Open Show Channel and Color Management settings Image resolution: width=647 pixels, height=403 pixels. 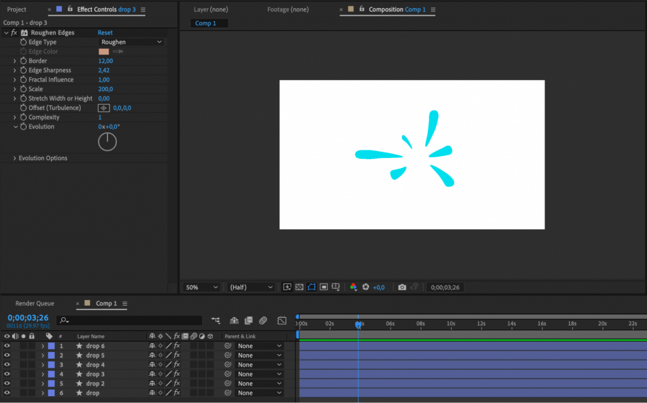(353, 287)
